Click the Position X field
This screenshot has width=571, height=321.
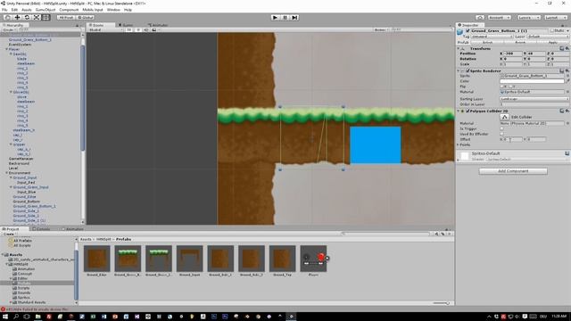pos(513,53)
